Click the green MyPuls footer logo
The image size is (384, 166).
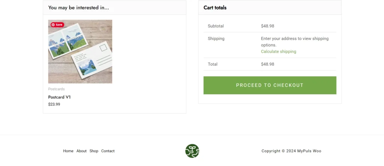(x=192, y=151)
